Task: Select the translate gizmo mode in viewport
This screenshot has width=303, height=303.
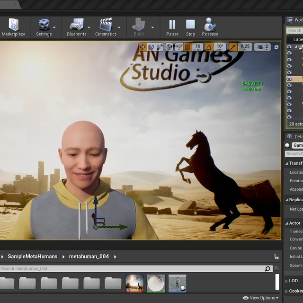Action: (143, 47)
